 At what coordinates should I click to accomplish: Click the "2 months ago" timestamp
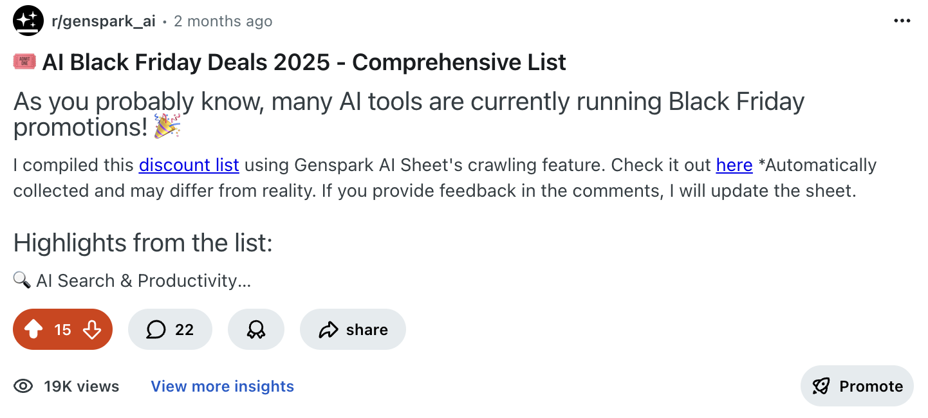coord(223,21)
